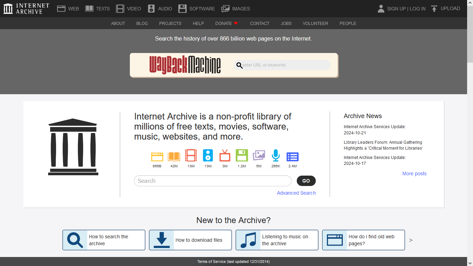The width and height of the screenshot is (473, 266).
Task: Open the JOBS link
Action: (286, 24)
